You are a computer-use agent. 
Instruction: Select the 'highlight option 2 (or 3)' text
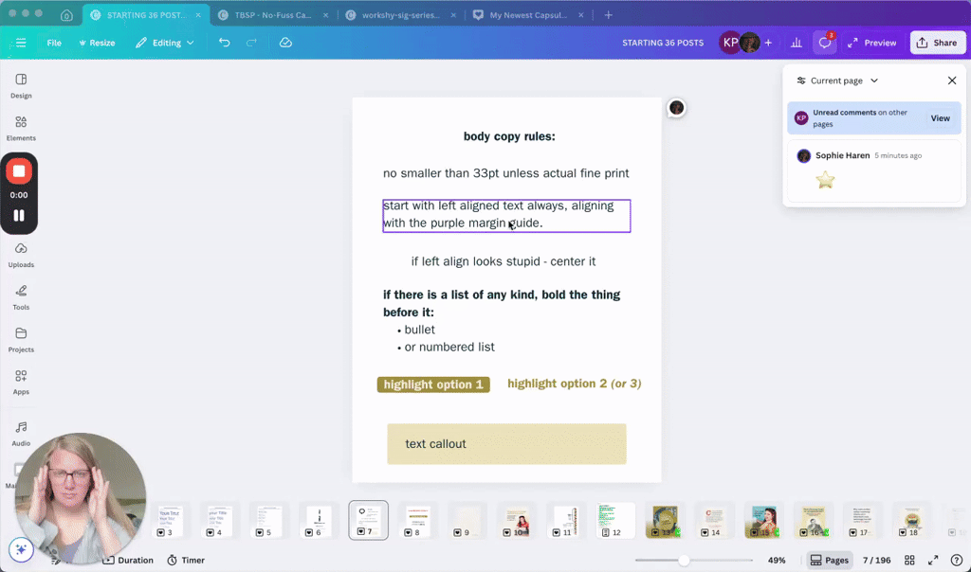(574, 384)
